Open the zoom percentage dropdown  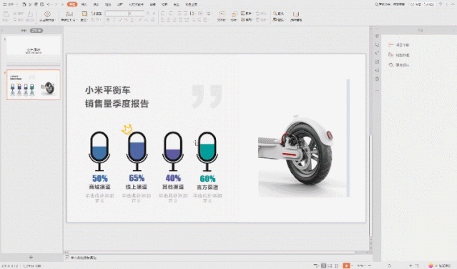click(x=361, y=266)
